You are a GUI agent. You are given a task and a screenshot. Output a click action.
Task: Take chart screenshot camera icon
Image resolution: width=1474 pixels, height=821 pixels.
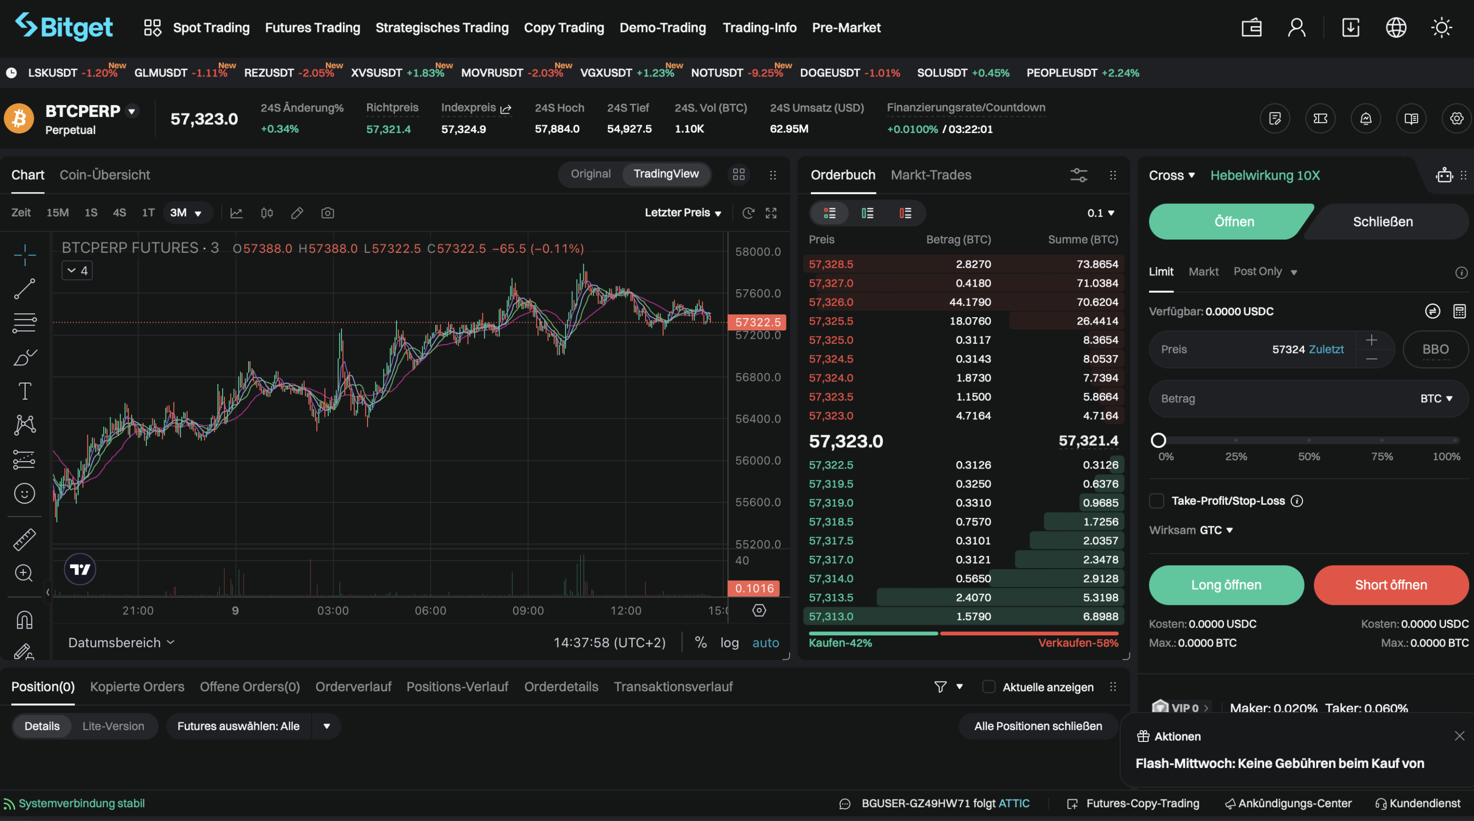327,213
